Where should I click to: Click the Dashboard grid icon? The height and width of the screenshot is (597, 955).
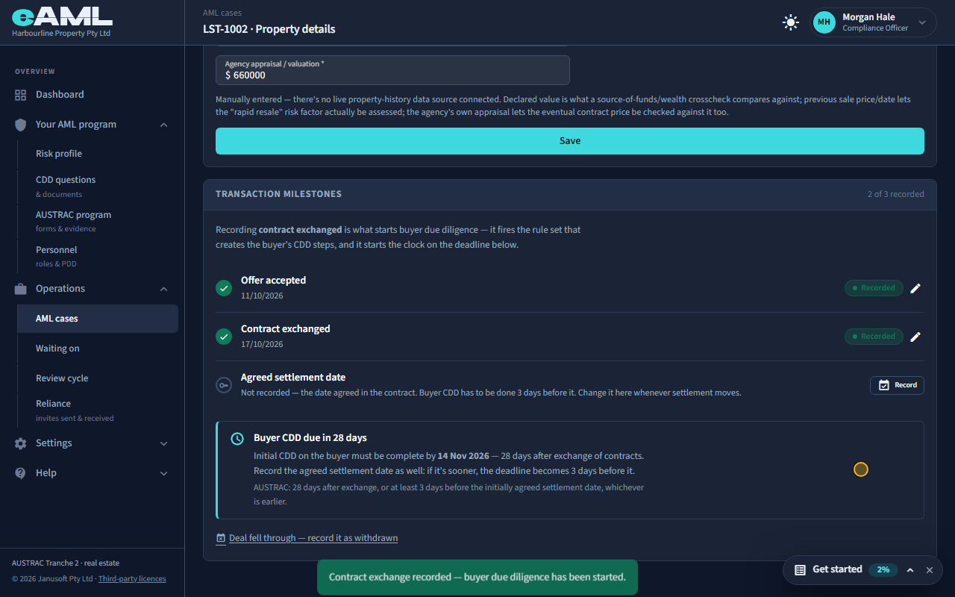[x=21, y=95]
